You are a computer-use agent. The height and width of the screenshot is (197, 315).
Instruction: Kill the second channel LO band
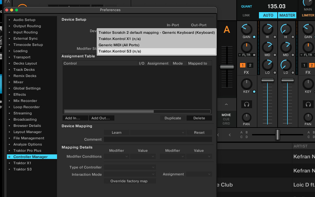click(x=293, y=72)
